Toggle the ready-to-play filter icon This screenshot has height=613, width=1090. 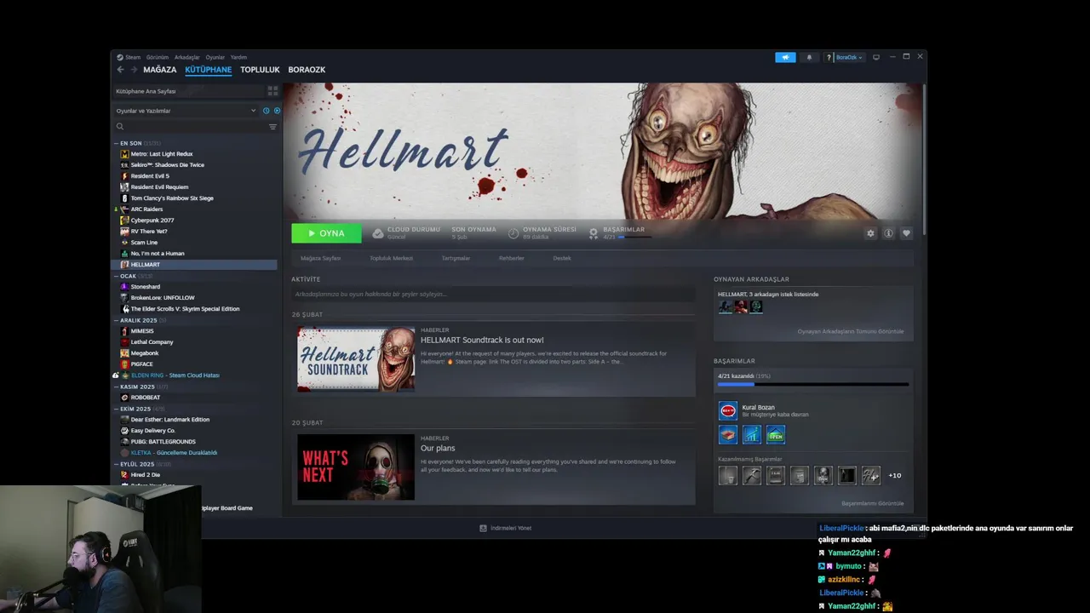[x=277, y=111]
